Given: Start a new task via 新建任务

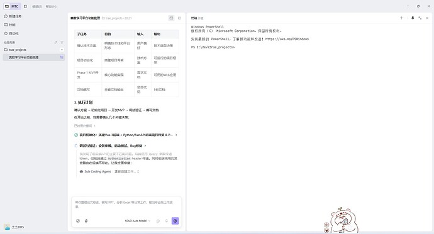Looking at the screenshot, I should tap(13, 16).
